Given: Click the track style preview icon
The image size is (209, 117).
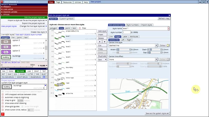Looking at the screenshot, I should (60, 74).
